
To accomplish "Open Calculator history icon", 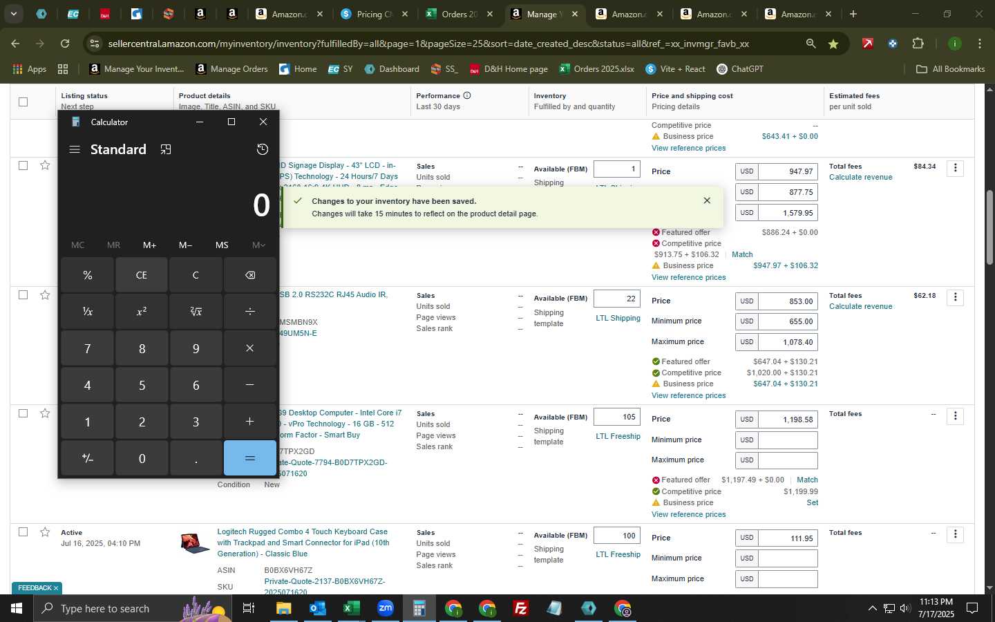I will point(263,149).
